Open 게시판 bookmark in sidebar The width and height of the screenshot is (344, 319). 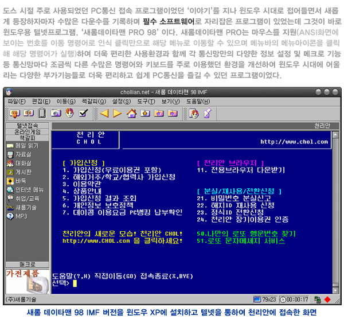coord(19,172)
